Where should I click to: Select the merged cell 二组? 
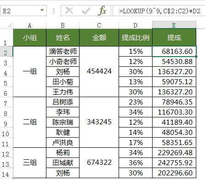pyautogui.click(x=30, y=122)
